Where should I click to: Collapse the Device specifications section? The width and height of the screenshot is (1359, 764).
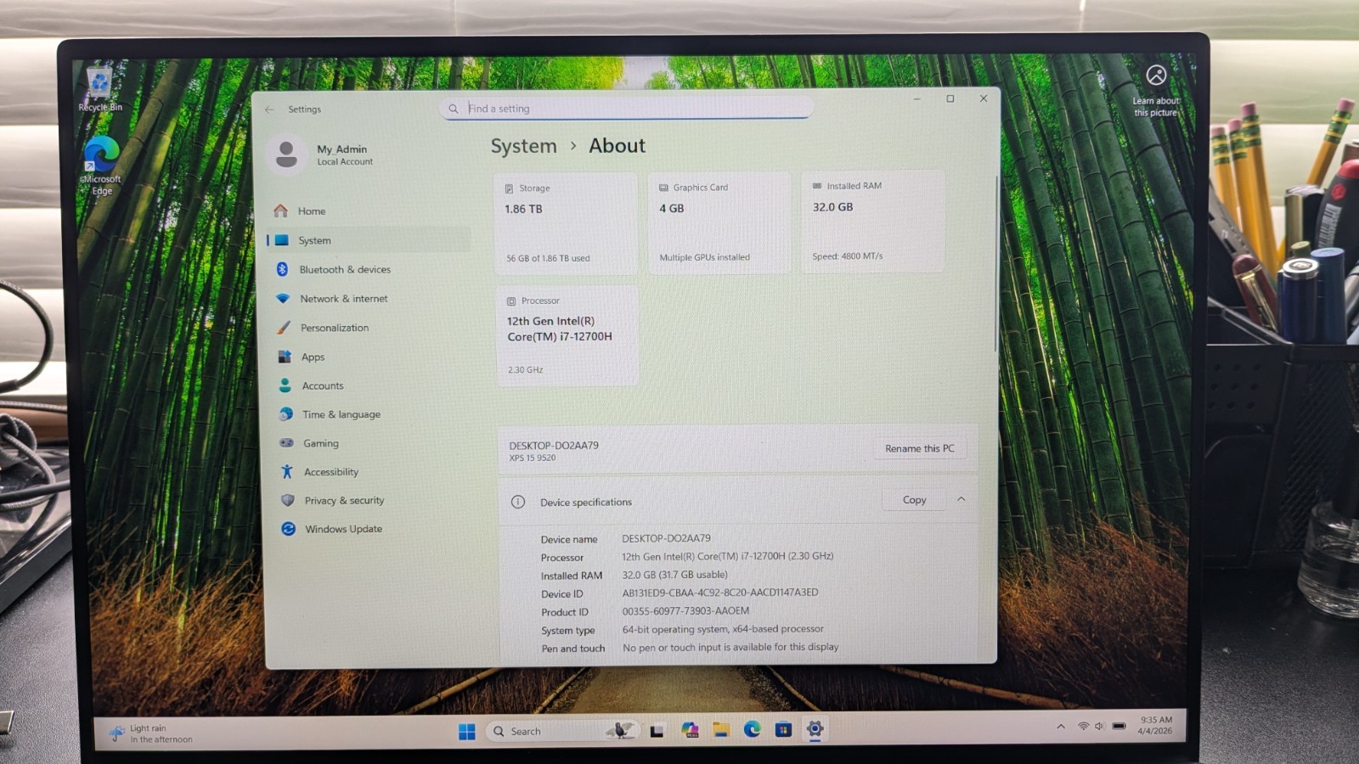tap(961, 499)
